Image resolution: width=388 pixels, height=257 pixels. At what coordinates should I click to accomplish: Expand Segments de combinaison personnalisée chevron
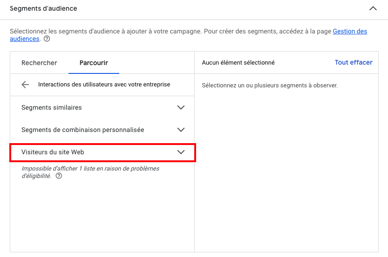[181, 130]
